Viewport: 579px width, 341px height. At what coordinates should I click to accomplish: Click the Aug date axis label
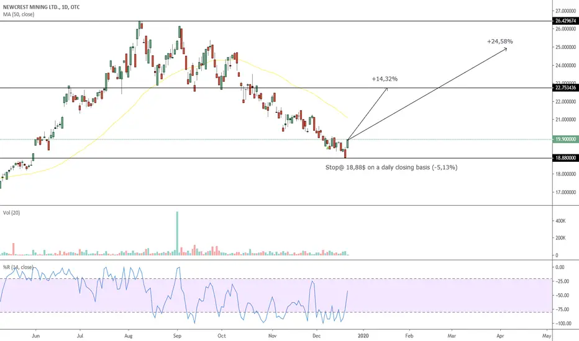click(128, 336)
